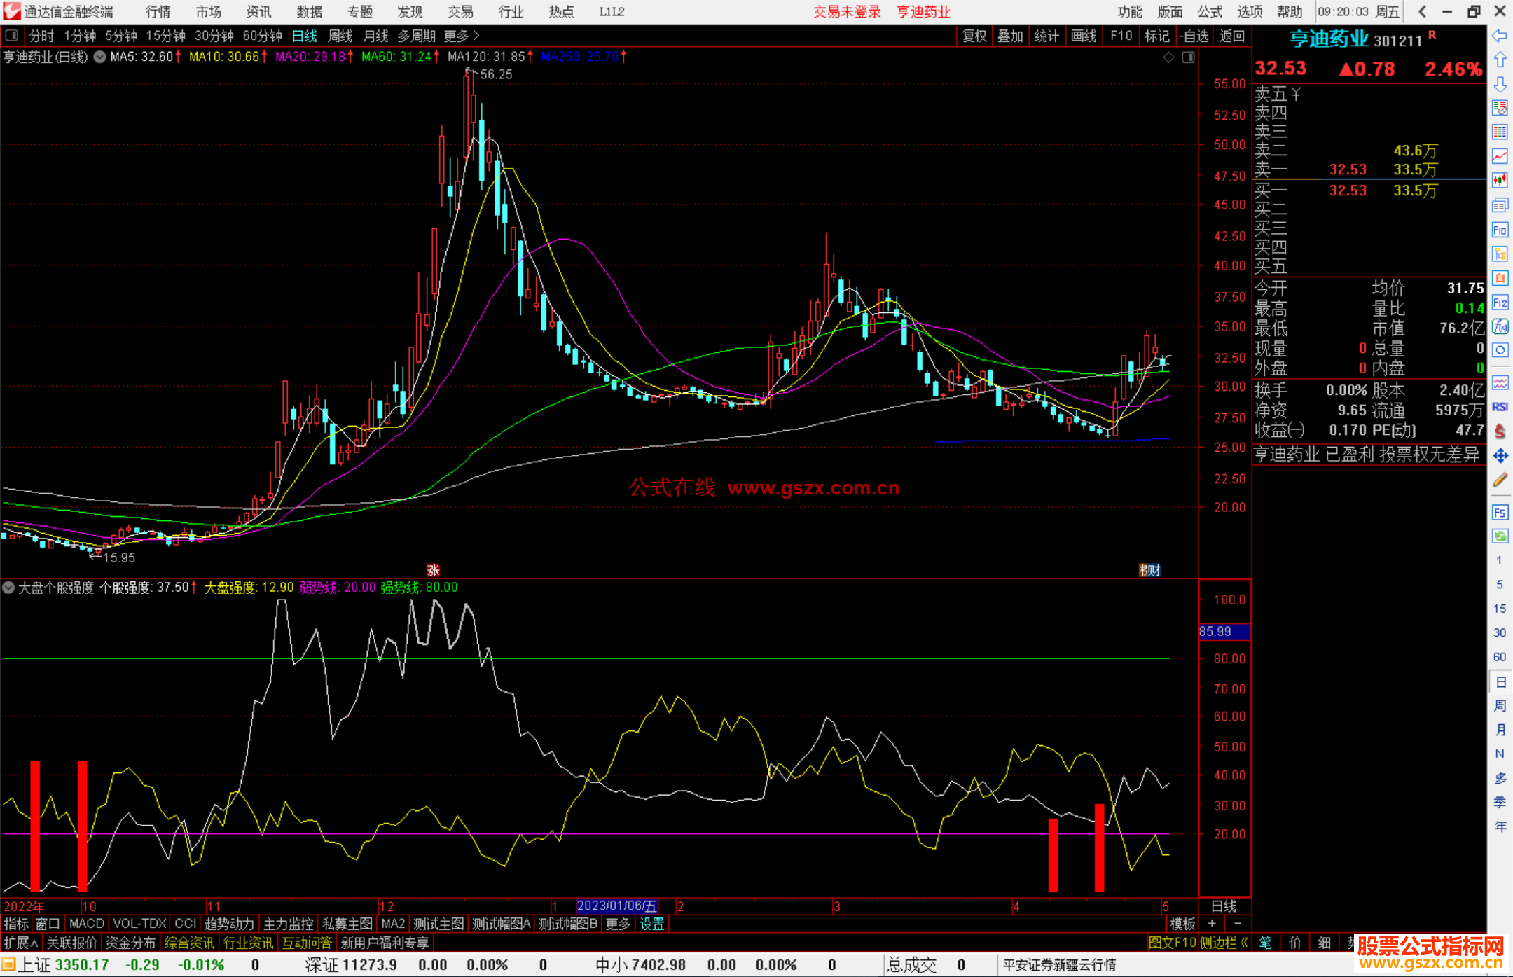
Task: Expand the 扩展 panel at bottom left
Action: click(21, 943)
